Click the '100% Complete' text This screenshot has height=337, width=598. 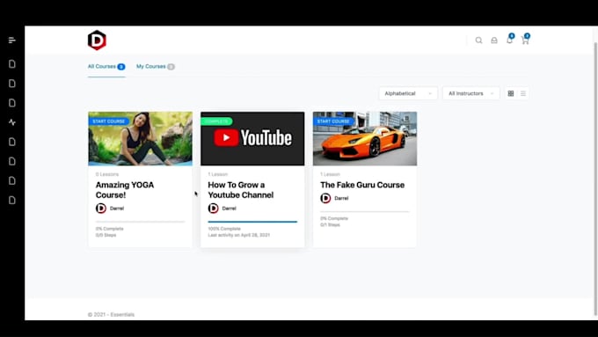224,229
